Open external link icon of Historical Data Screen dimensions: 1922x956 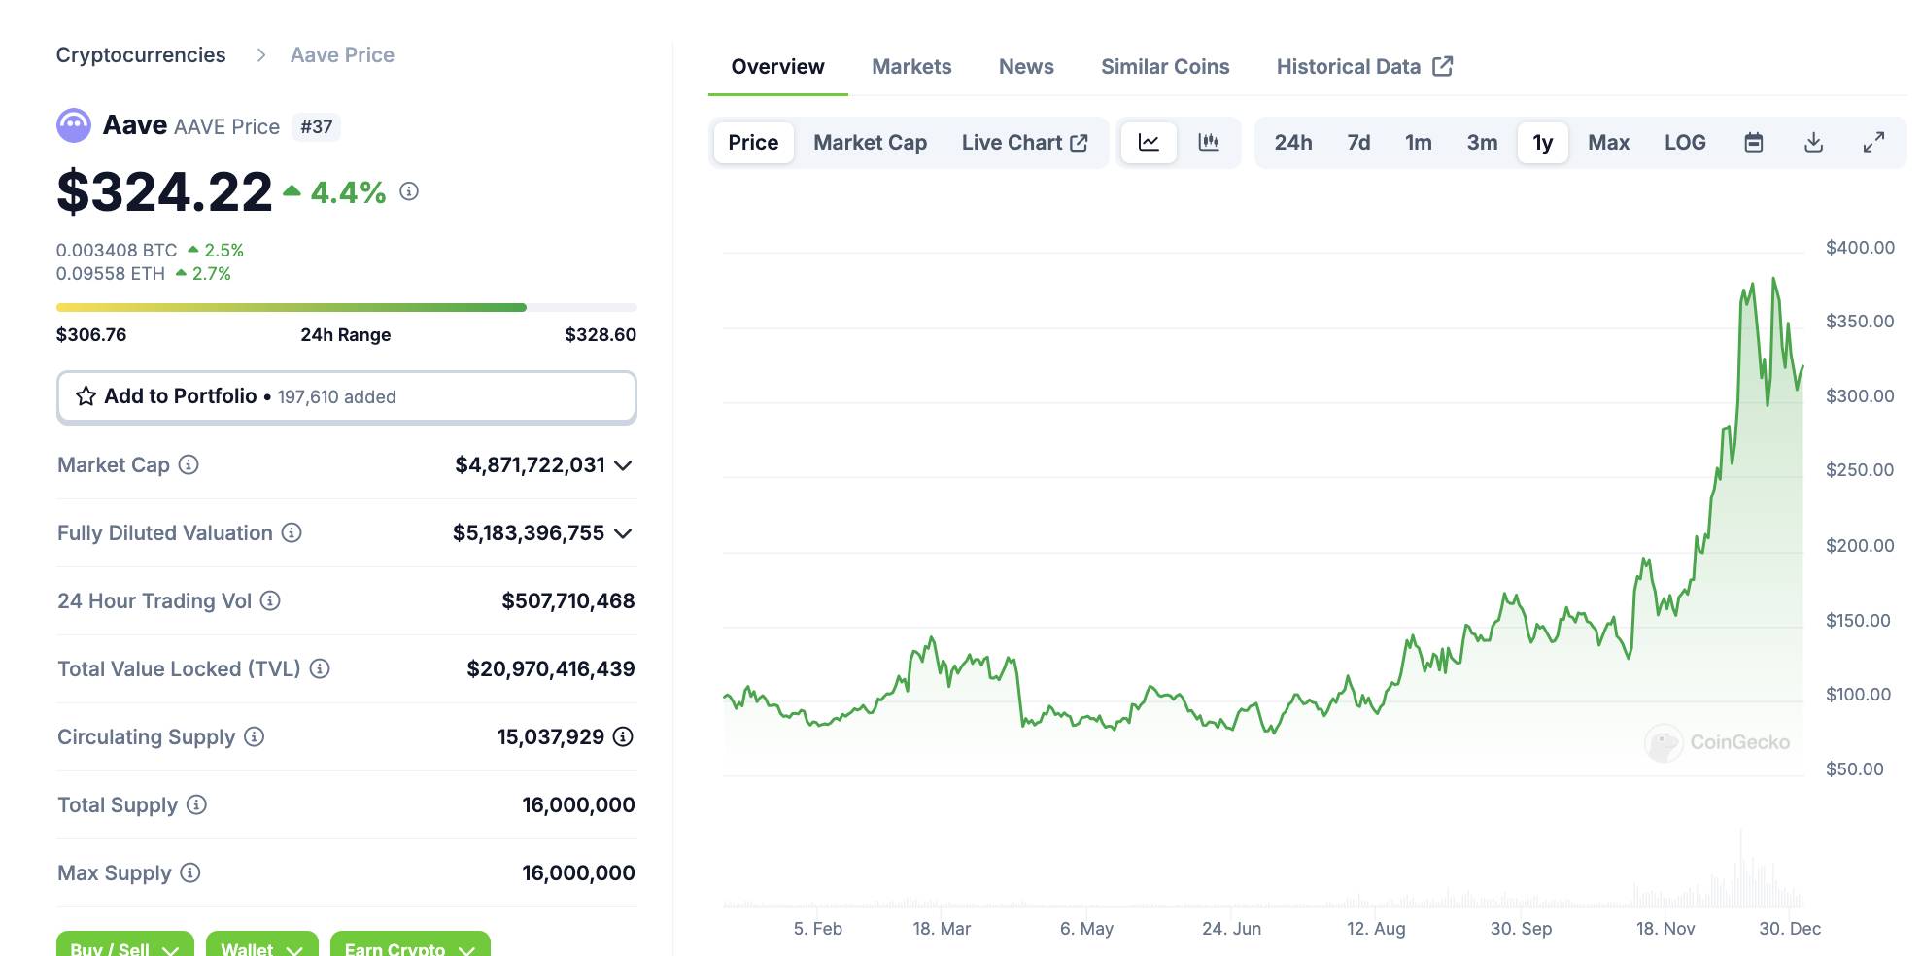[1443, 66]
